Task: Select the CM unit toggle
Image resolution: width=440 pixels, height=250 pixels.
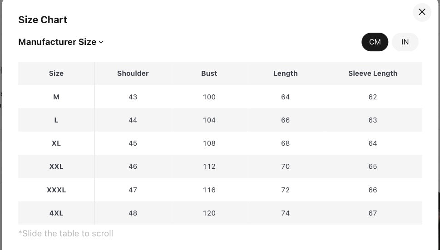Action: coord(375,42)
